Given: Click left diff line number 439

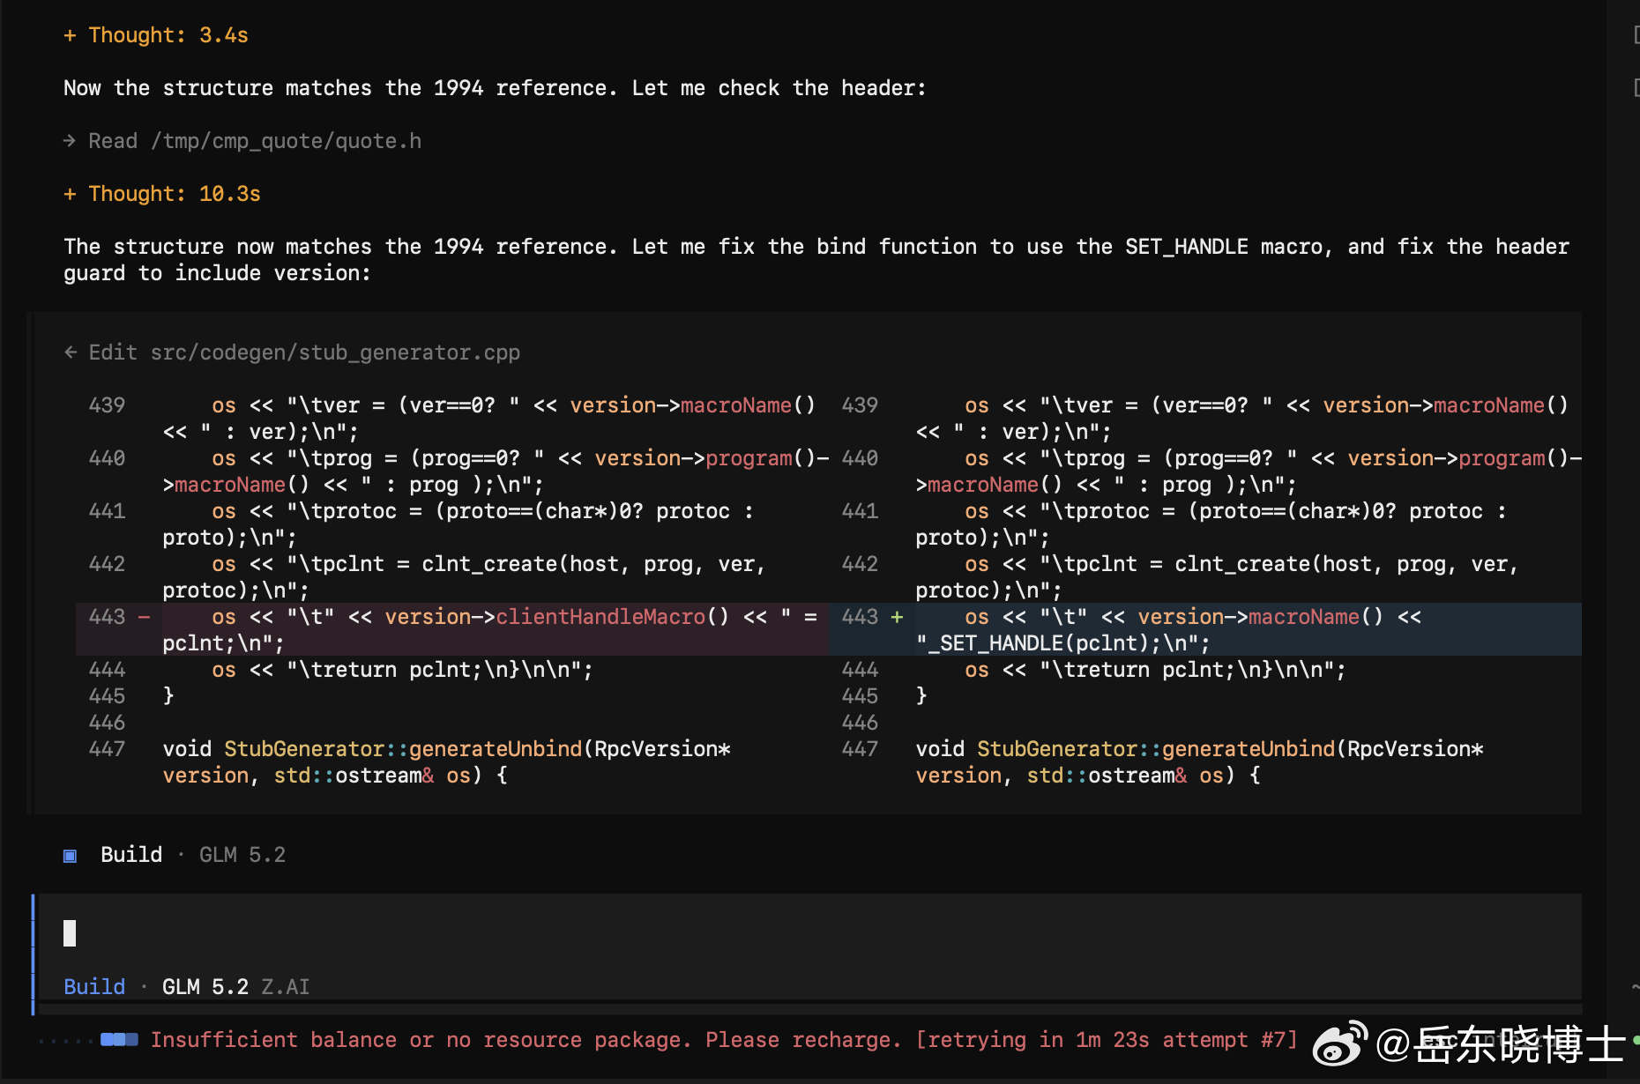Looking at the screenshot, I should 107,405.
